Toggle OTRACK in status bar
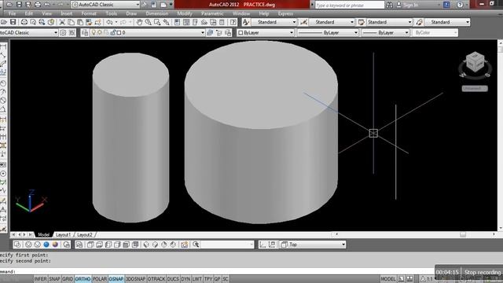This screenshot has height=283, width=503. pos(156,279)
